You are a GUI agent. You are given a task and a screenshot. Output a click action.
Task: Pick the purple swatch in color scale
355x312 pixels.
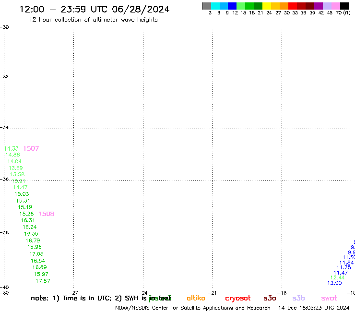(x=319, y=6)
